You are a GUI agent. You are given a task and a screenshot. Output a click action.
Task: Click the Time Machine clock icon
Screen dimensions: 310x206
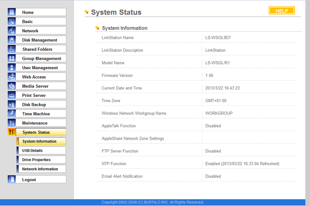click(x=12, y=114)
